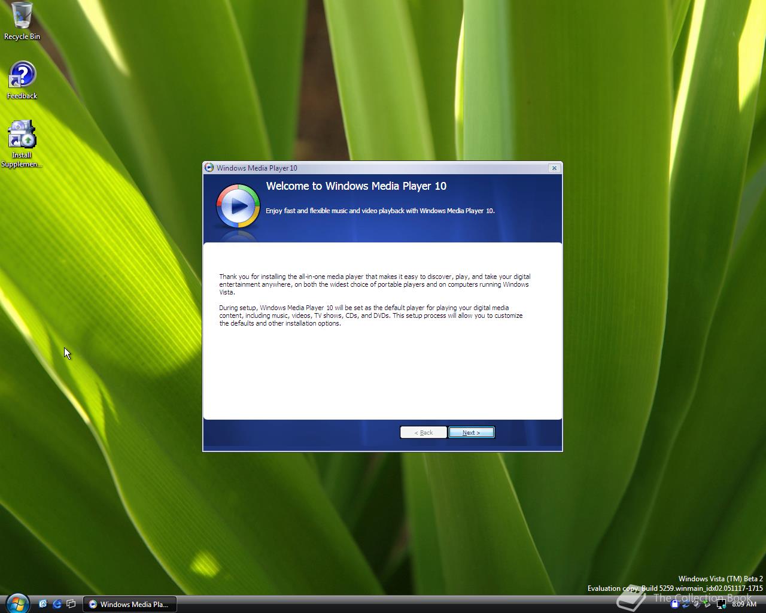
Task: Select the Recycle Bin desktop icon
Action: (22, 22)
